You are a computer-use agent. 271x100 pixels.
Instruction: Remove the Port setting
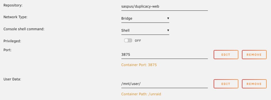pyautogui.click(x=254, y=55)
